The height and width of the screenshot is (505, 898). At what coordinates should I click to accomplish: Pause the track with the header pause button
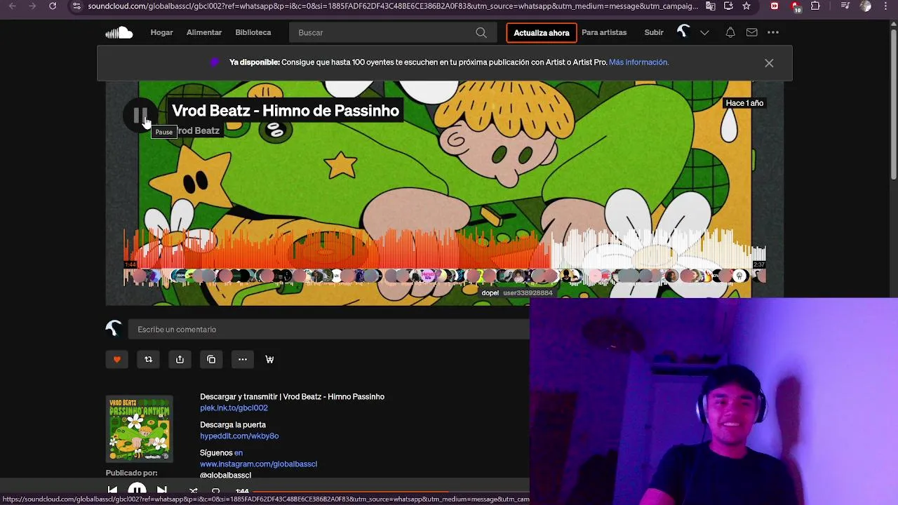click(x=140, y=116)
